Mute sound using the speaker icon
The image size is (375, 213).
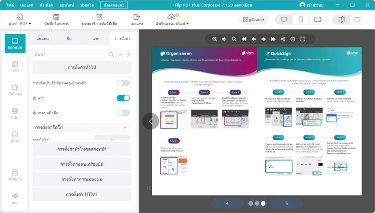[x=224, y=39]
